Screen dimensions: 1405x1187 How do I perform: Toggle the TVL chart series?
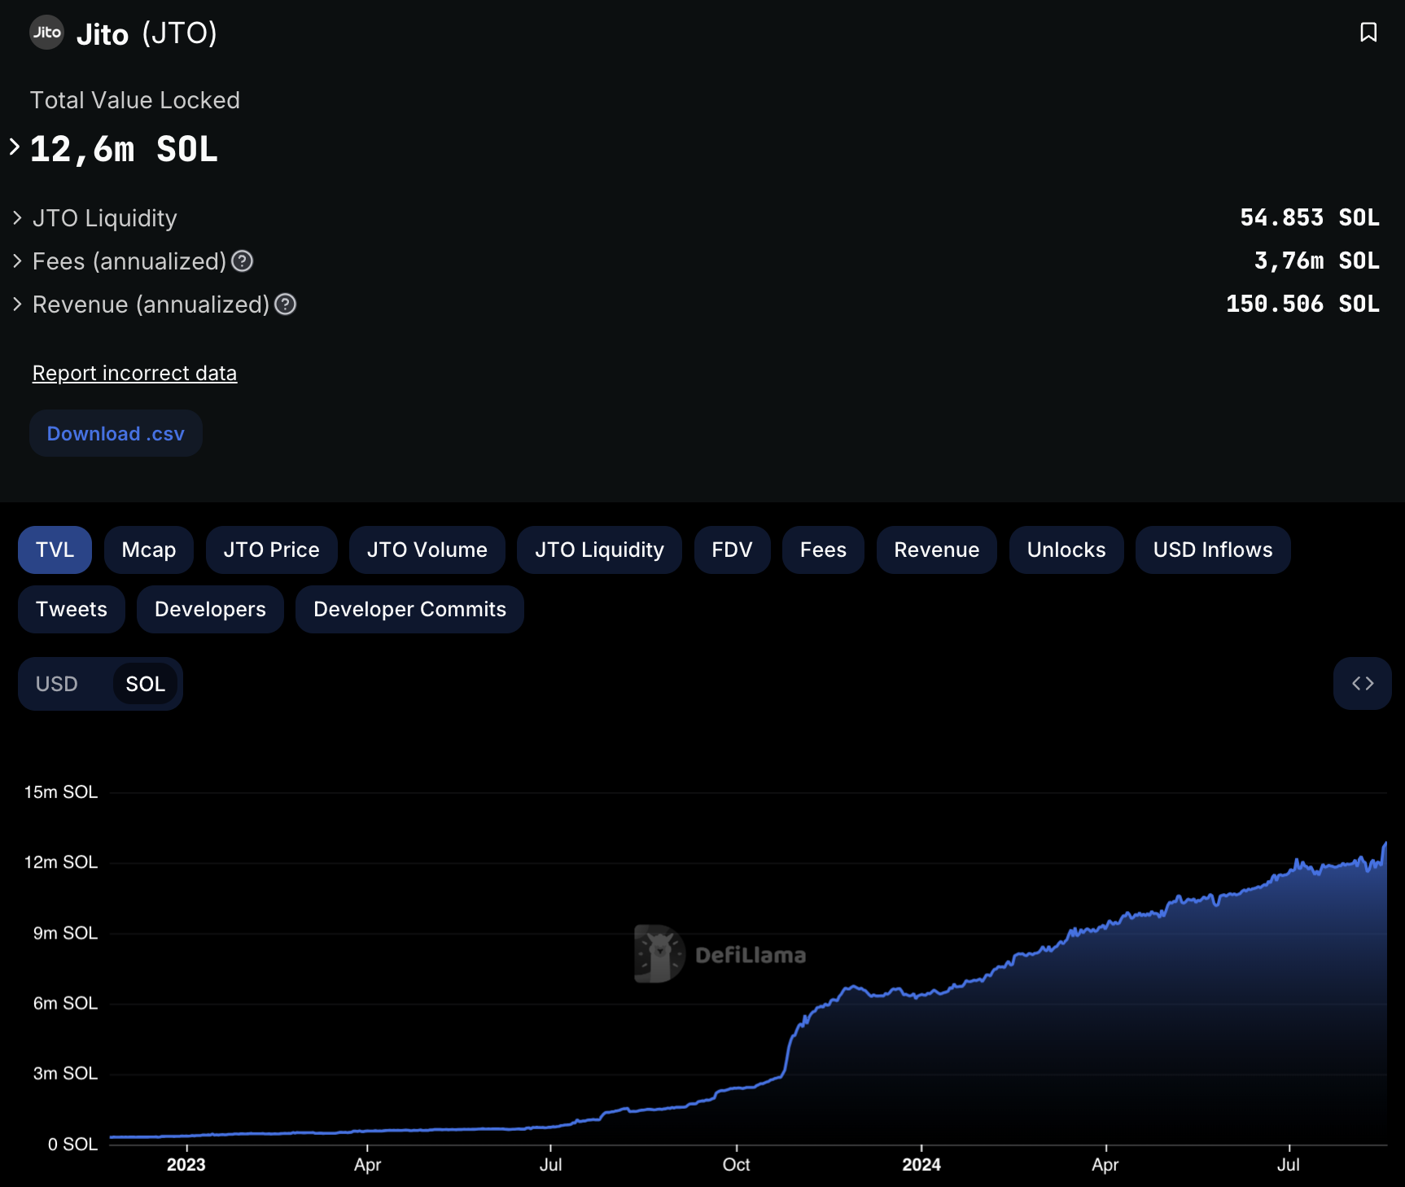pyautogui.click(x=55, y=550)
